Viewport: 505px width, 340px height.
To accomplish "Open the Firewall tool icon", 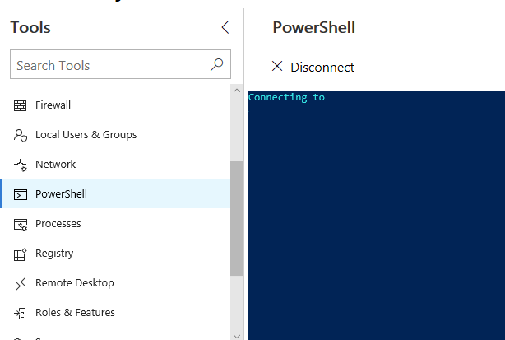I will tap(20, 105).
